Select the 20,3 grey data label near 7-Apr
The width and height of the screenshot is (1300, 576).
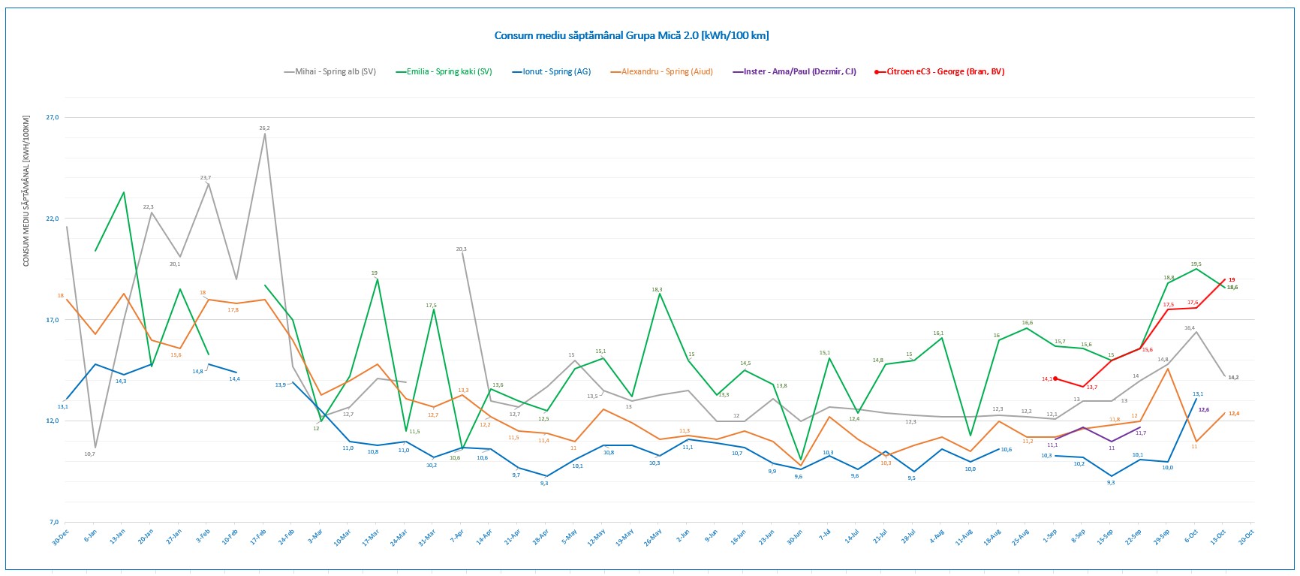click(461, 249)
